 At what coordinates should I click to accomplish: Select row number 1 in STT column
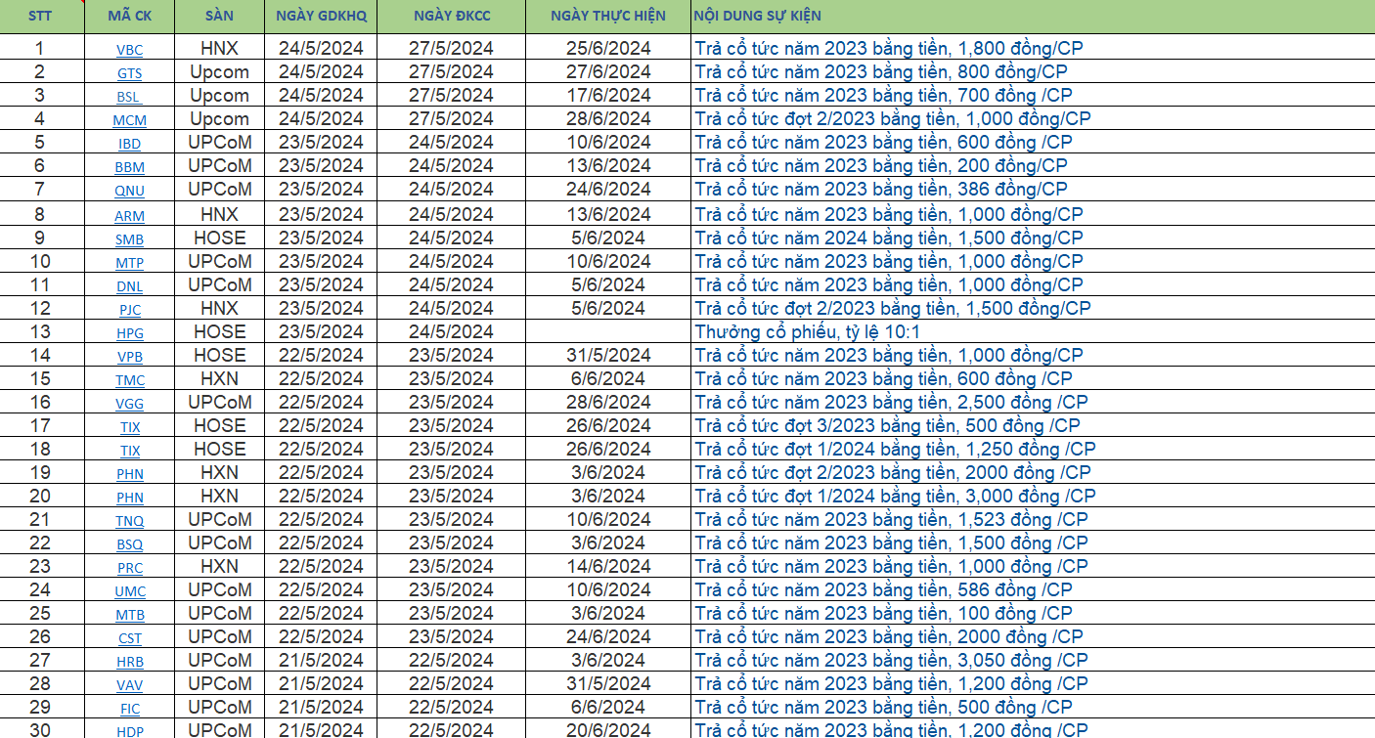pos(40,49)
